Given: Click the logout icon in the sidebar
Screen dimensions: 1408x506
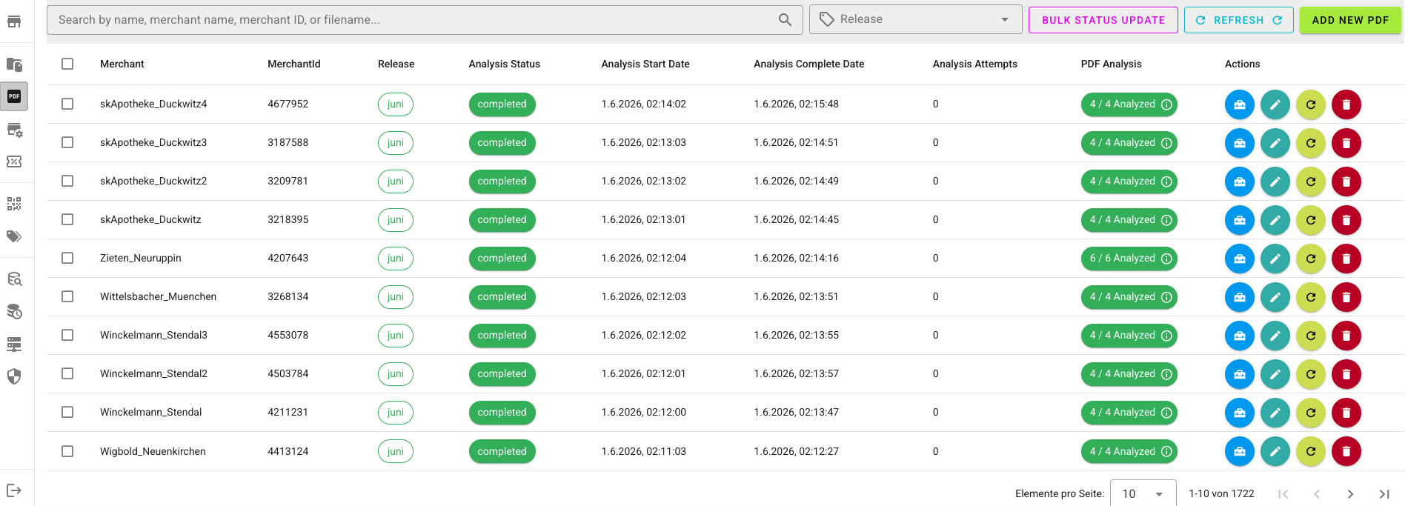Looking at the screenshot, I should (x=14, y=490).
